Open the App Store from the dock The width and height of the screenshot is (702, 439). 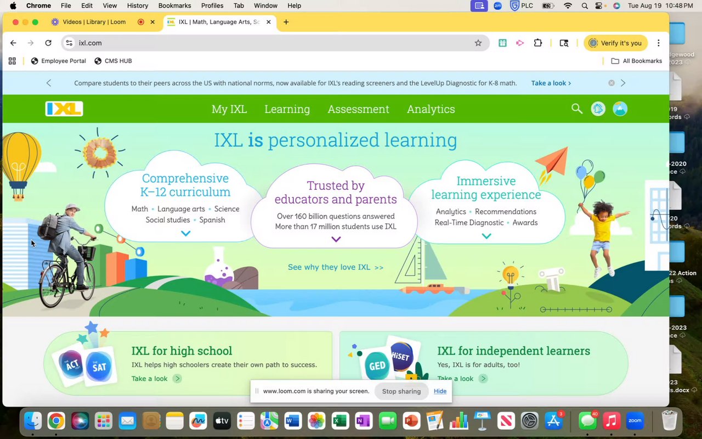click(553, 421)
